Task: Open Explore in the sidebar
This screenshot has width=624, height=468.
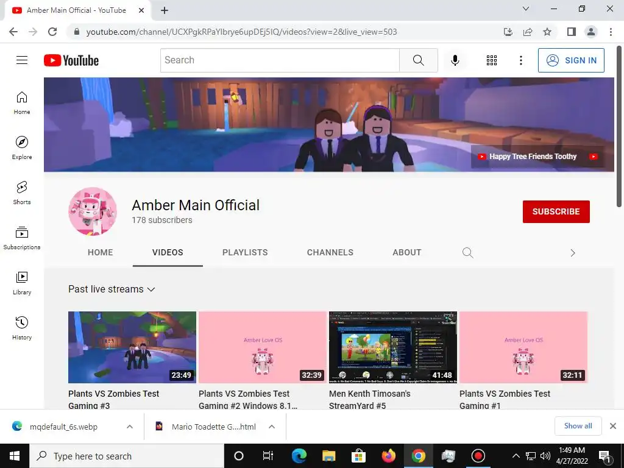Action: tap(22, 148)
